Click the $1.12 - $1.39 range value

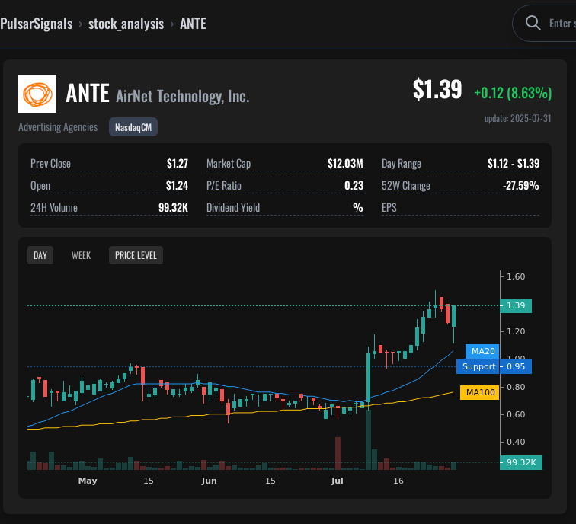click(514, 164)
